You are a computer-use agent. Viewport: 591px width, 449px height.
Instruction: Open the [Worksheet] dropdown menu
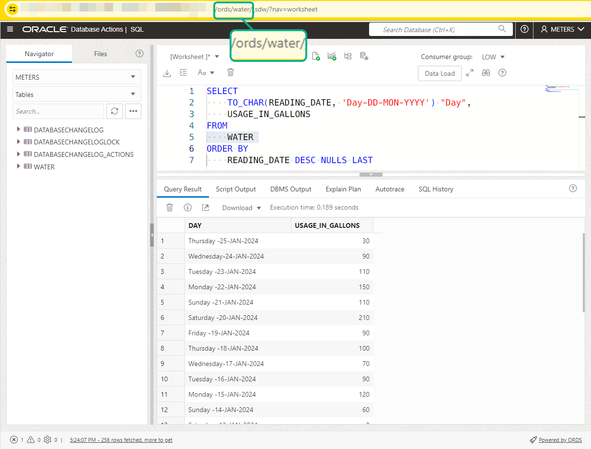pos(195,57)
